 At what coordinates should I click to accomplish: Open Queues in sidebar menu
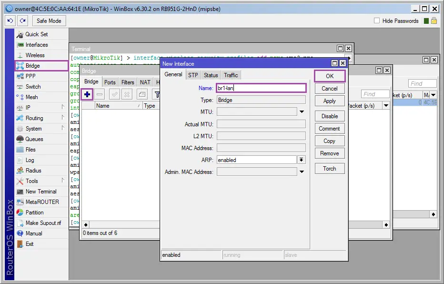point(41,139)
